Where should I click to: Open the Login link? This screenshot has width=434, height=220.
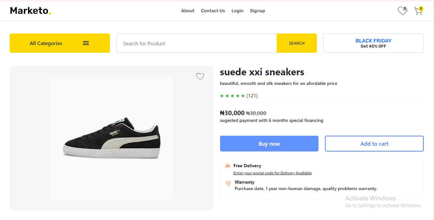pos(237,11)
